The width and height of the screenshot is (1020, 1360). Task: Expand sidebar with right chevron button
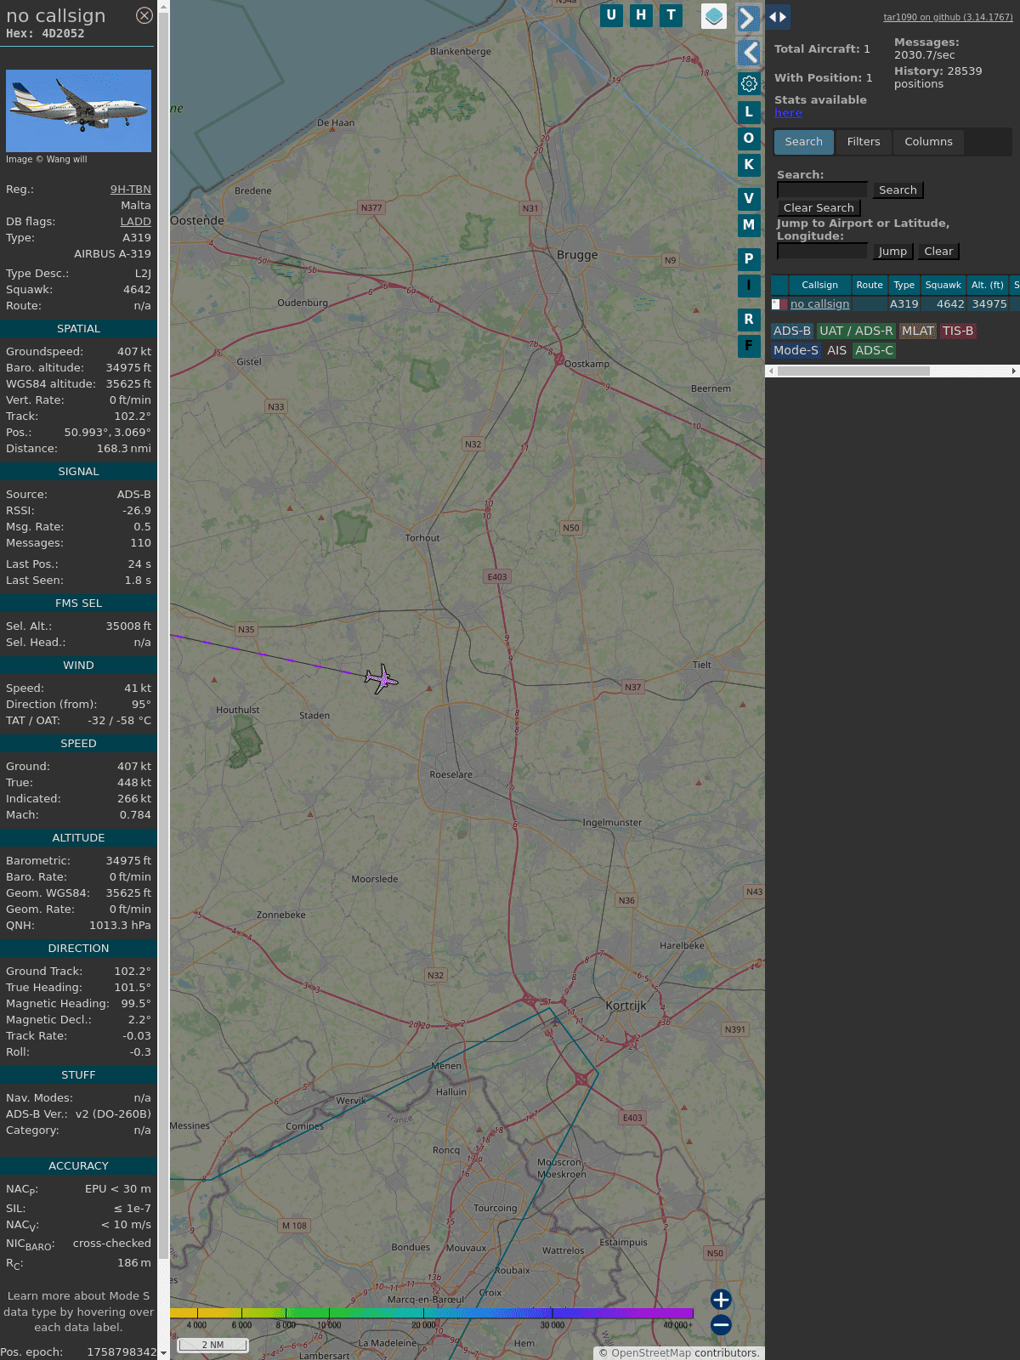point(747,19)
